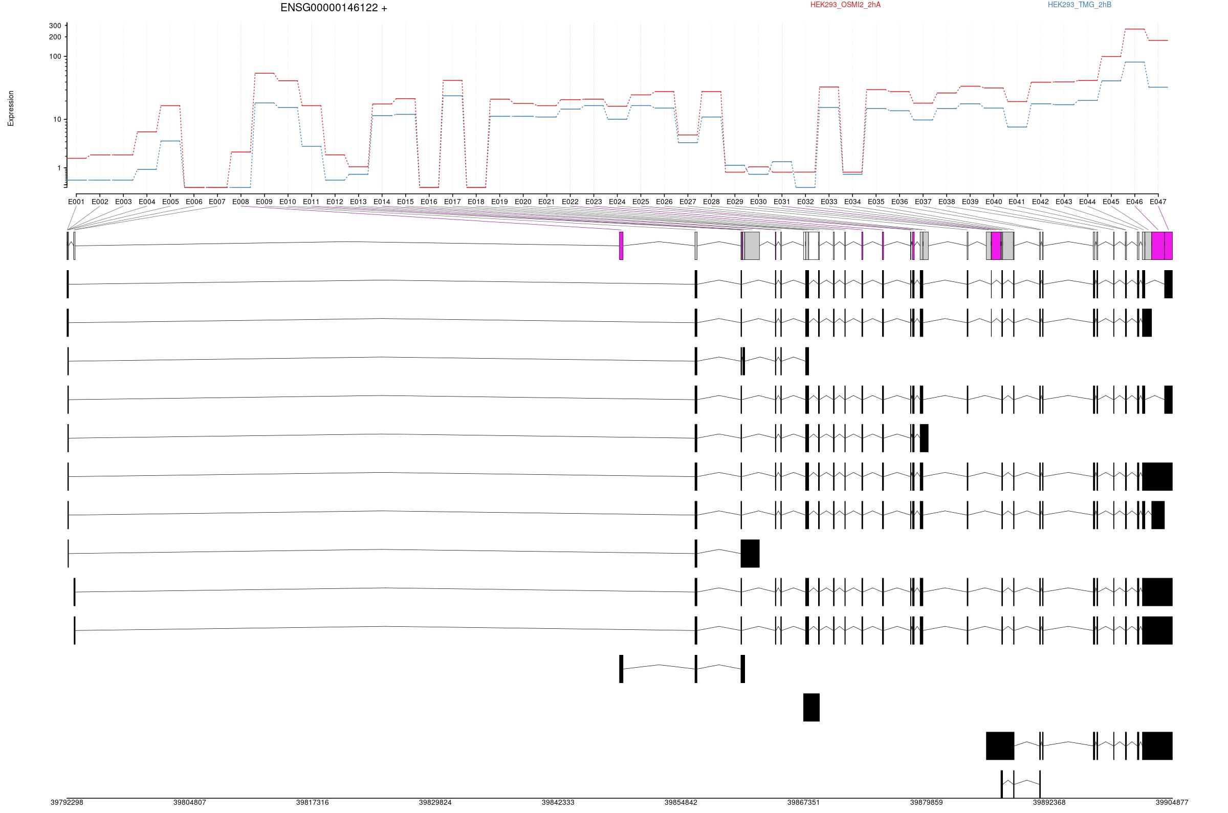Click genomic coordinate 39879859
This screenshot has width=1228, height=813.
point(926,802)
